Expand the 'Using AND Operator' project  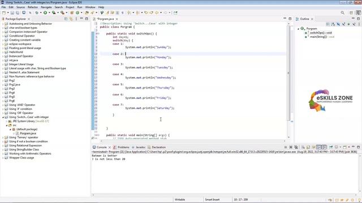pyautogui.click(x=3, y=105)
